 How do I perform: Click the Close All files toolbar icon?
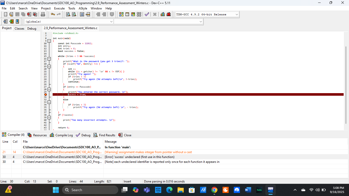pos(35,14)
